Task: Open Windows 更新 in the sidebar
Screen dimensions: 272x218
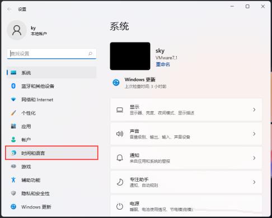Action: click(51, 207)
